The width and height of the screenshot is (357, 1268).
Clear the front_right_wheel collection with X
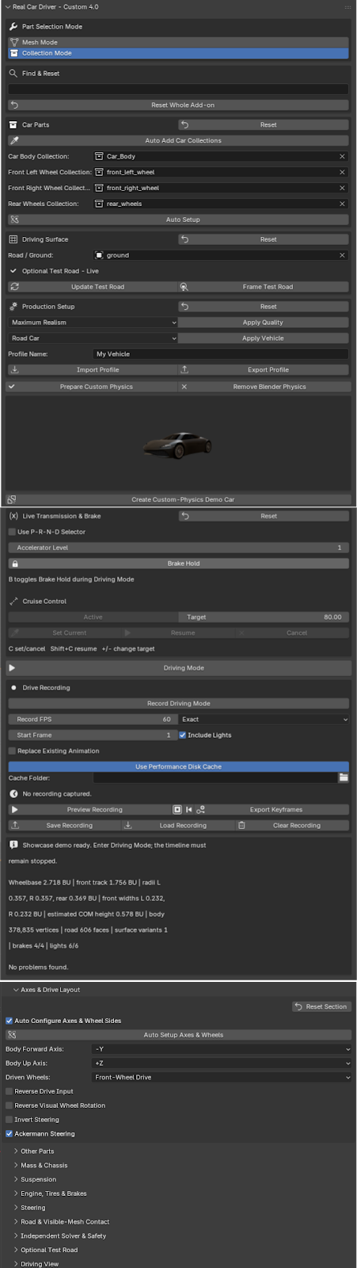click(342, 188)
